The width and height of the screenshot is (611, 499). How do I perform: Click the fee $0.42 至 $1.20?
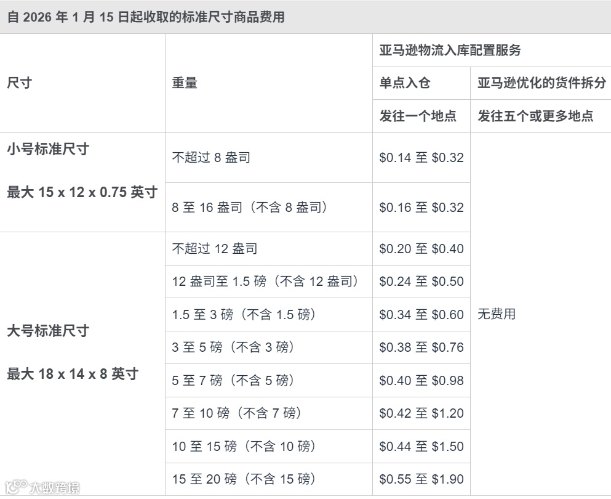pyautogui.click(x=421, y=413)
